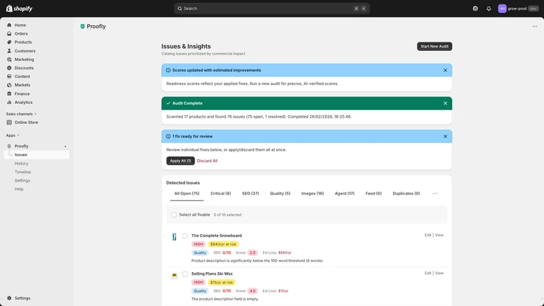Dismiss the Audit Complete banner
Viewport: 544px width, 306px height.
coord(445,103)
